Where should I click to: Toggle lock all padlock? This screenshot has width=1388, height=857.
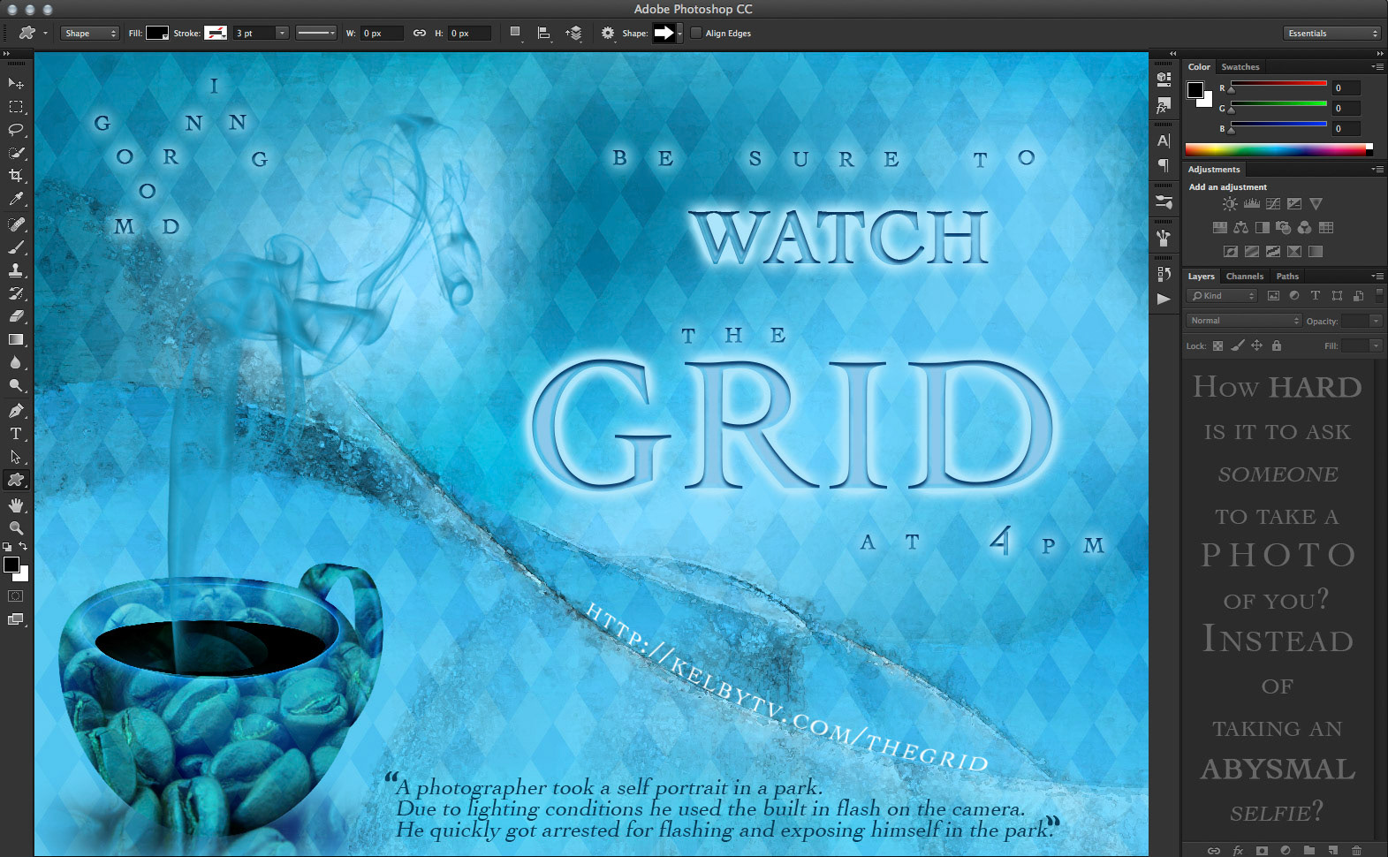coord(1277,345)
